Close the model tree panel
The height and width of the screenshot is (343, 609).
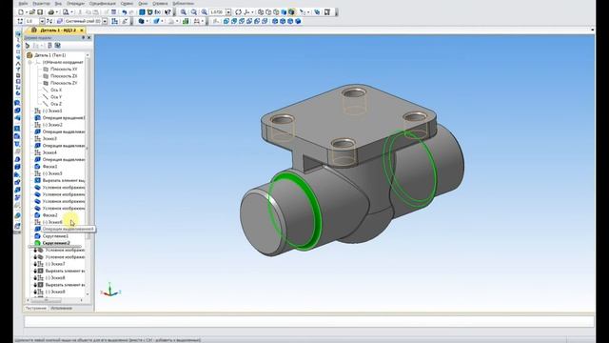[x=89, y=38]
